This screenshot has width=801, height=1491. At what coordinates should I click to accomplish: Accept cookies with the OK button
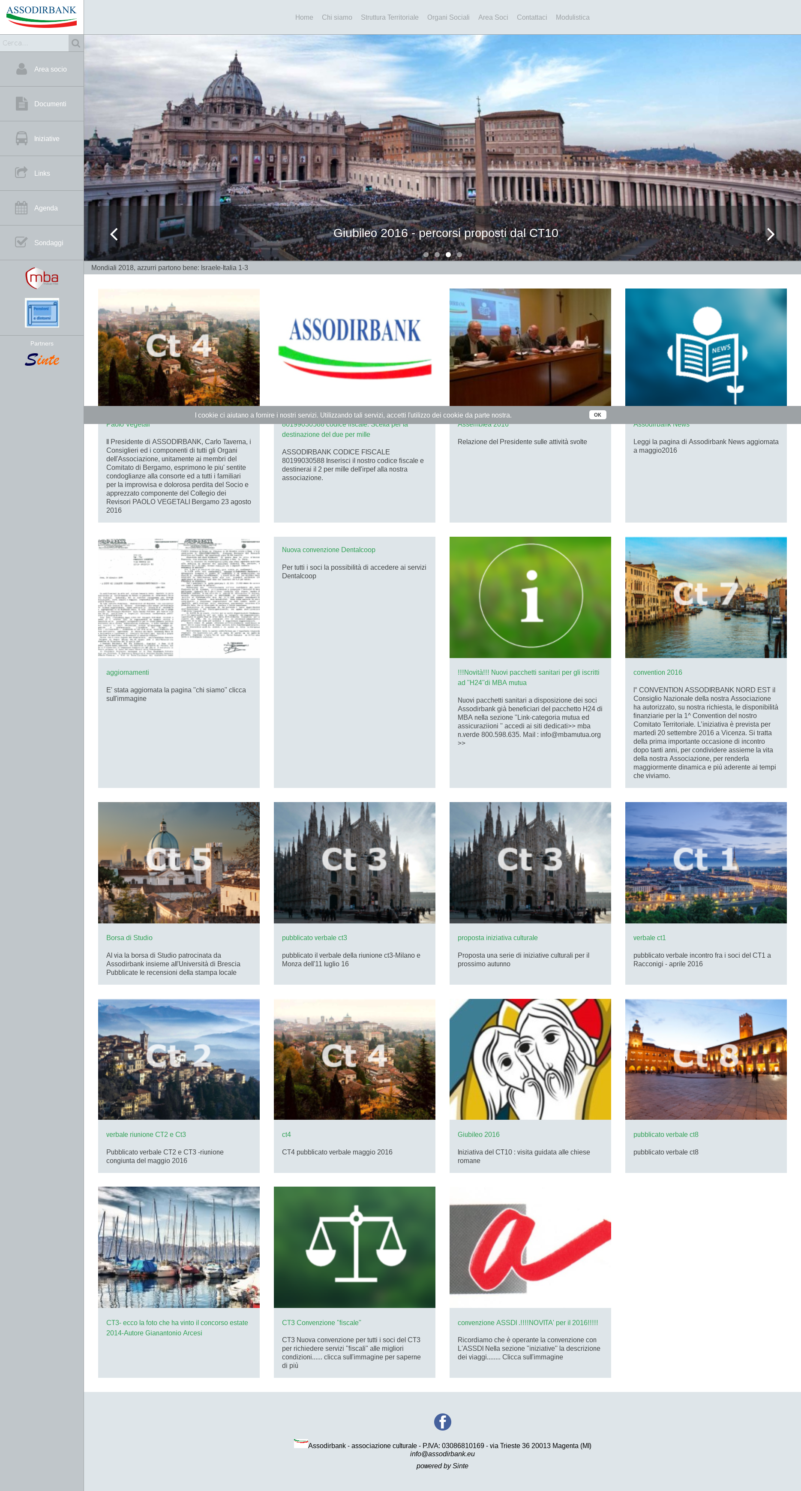[597, 415]
